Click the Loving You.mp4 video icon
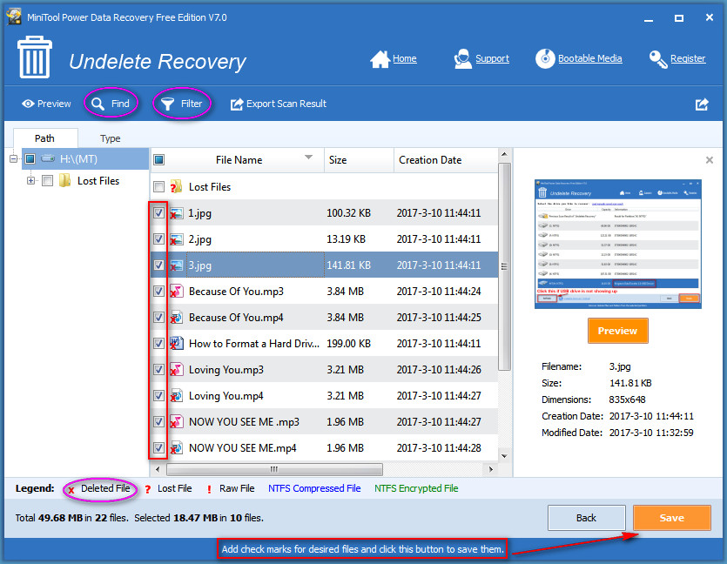 point(176,396)
